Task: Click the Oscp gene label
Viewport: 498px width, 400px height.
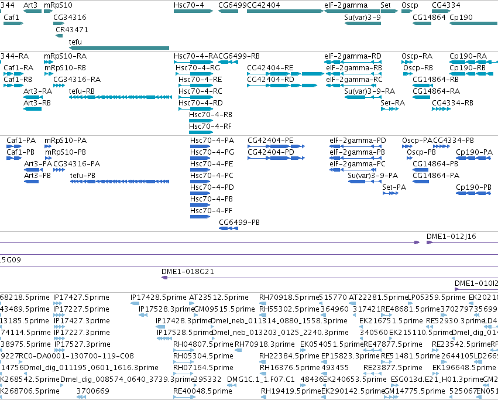Action: coord(410,5)
